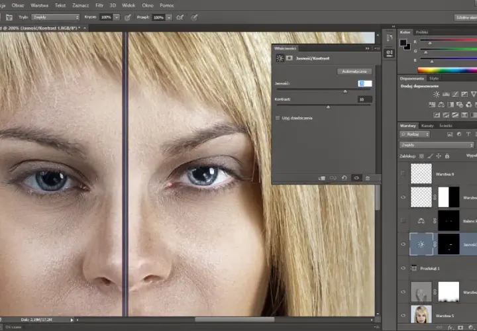Image resolution: width=477 pixels, height=331 pixels.
Task: Expand the Krycie opacity dropdown arrow
Action: 117,17
